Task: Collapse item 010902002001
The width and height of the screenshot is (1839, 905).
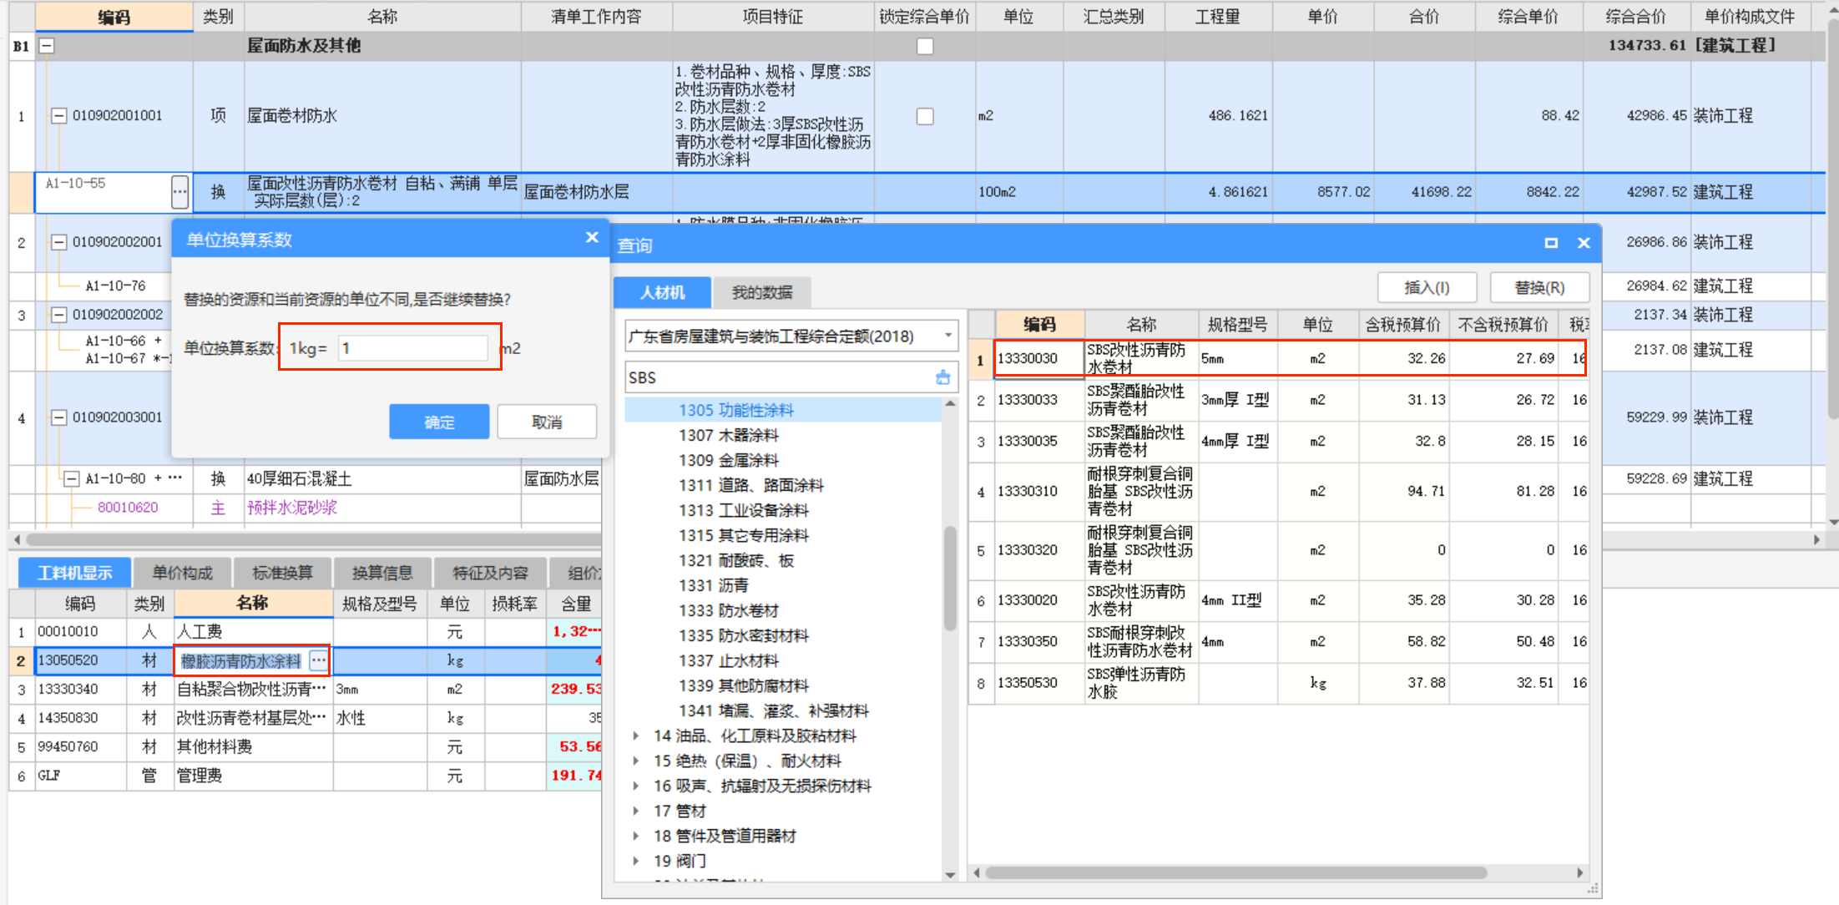Action: point(58,242)
